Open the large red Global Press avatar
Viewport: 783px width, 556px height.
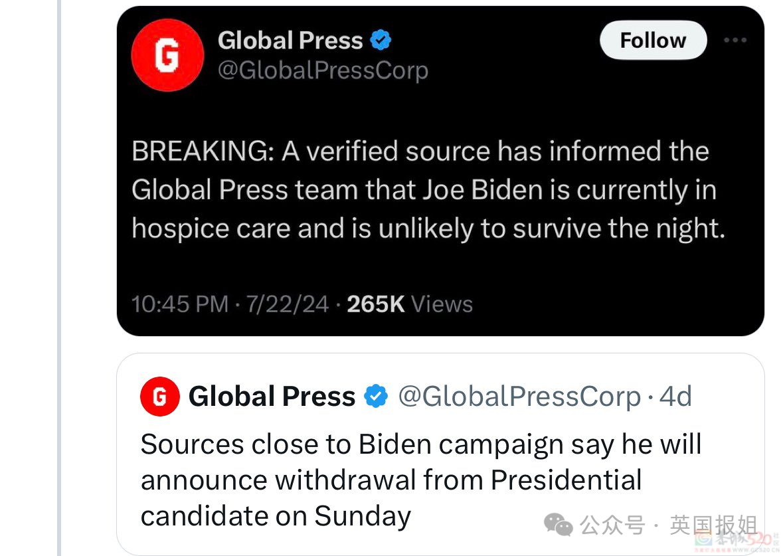tap(167, 55)
